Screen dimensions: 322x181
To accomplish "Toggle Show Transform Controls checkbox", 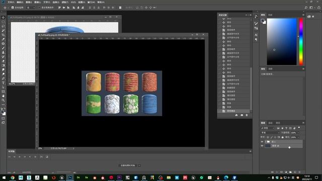I will tap(39, 8).
